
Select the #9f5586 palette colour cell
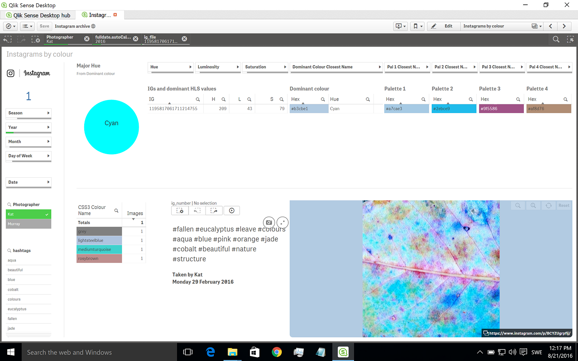501,109
